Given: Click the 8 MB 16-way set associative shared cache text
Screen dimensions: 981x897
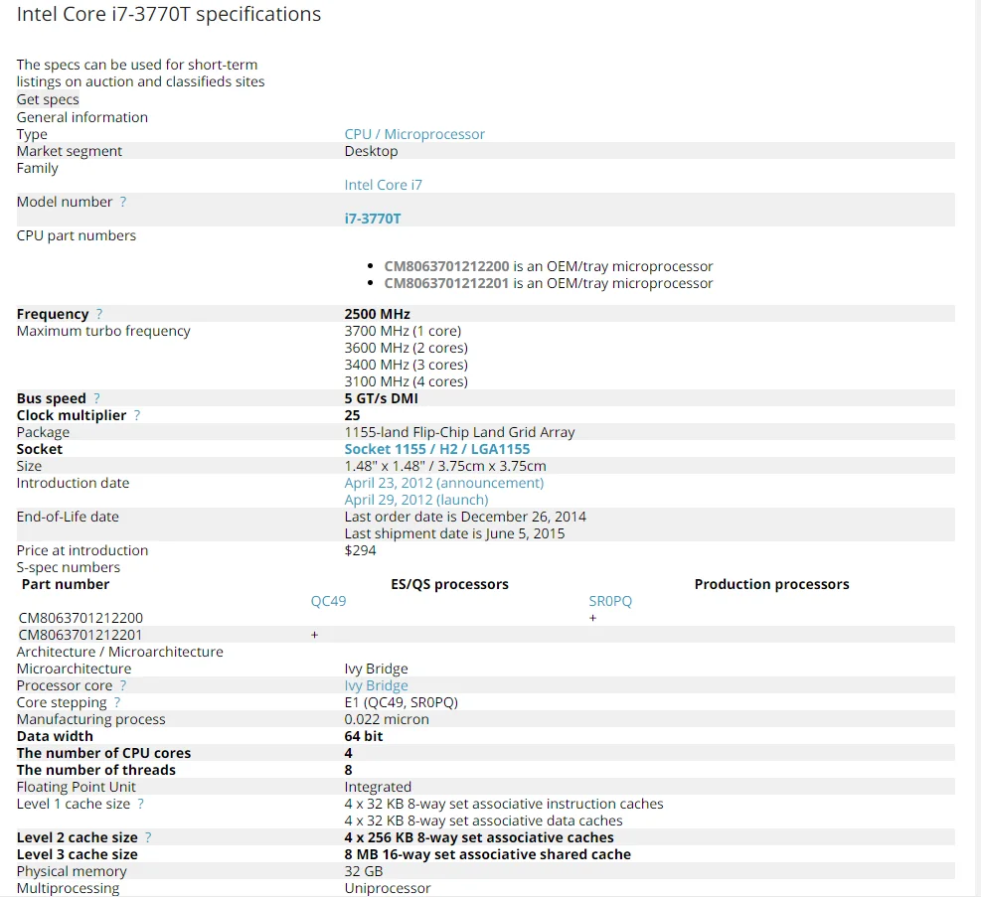Looking at the screenshot, I should pos(487,854).
